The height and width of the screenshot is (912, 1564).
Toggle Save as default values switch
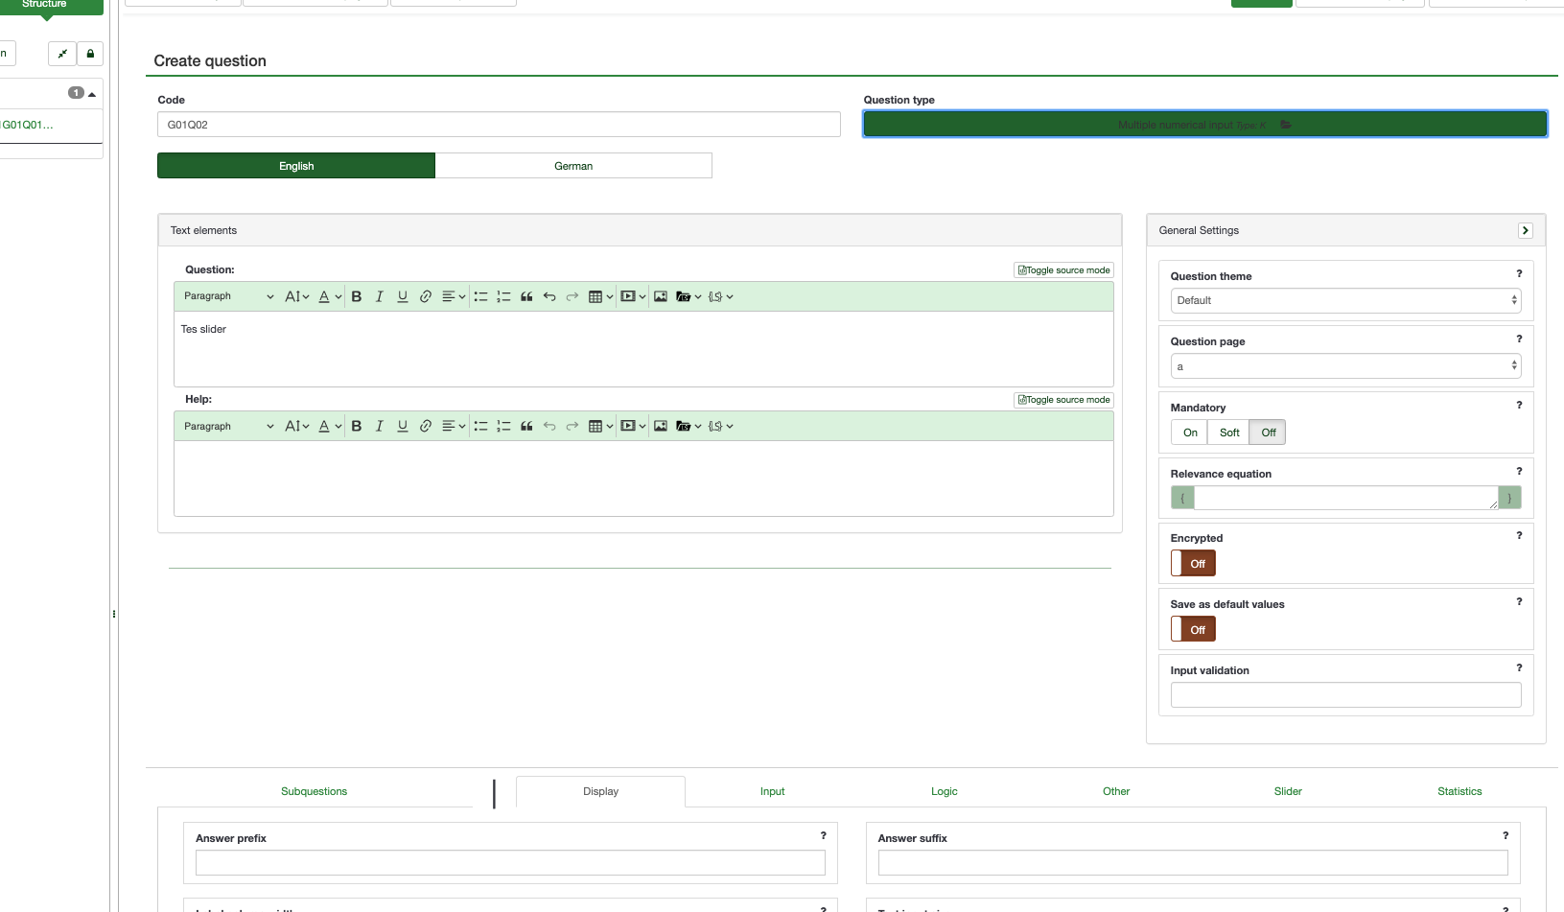[x=1193, y=630]
